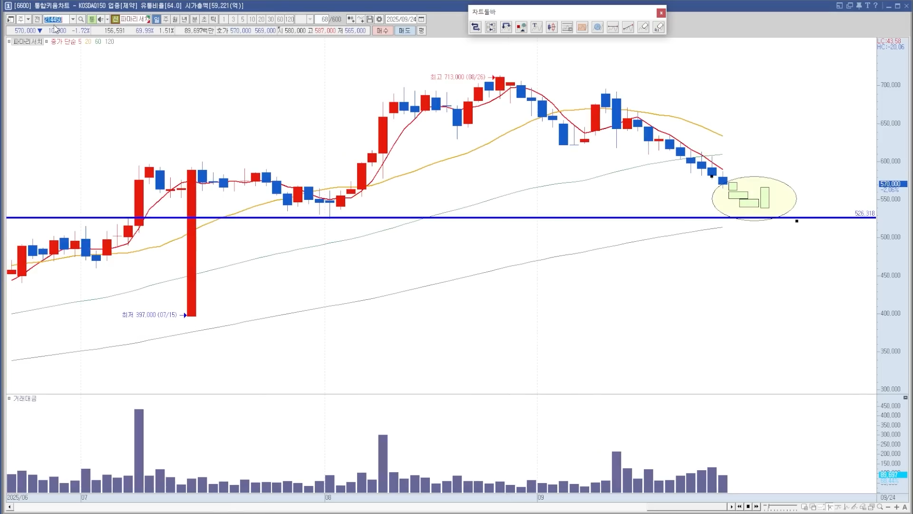Screen dimensions: 913x514
Task: Click the erase-all drawings icon
Action: (x=659, y=27)
